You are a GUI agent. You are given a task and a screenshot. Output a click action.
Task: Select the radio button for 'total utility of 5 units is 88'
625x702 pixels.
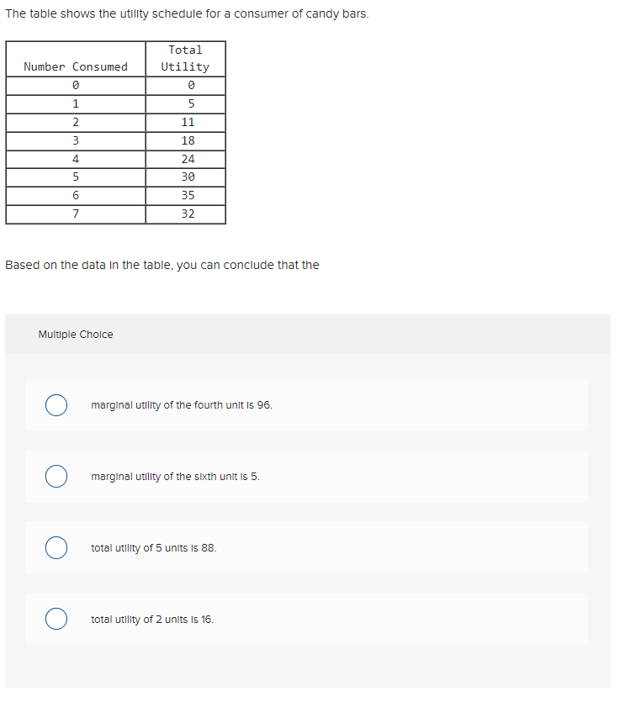(56, 547)
